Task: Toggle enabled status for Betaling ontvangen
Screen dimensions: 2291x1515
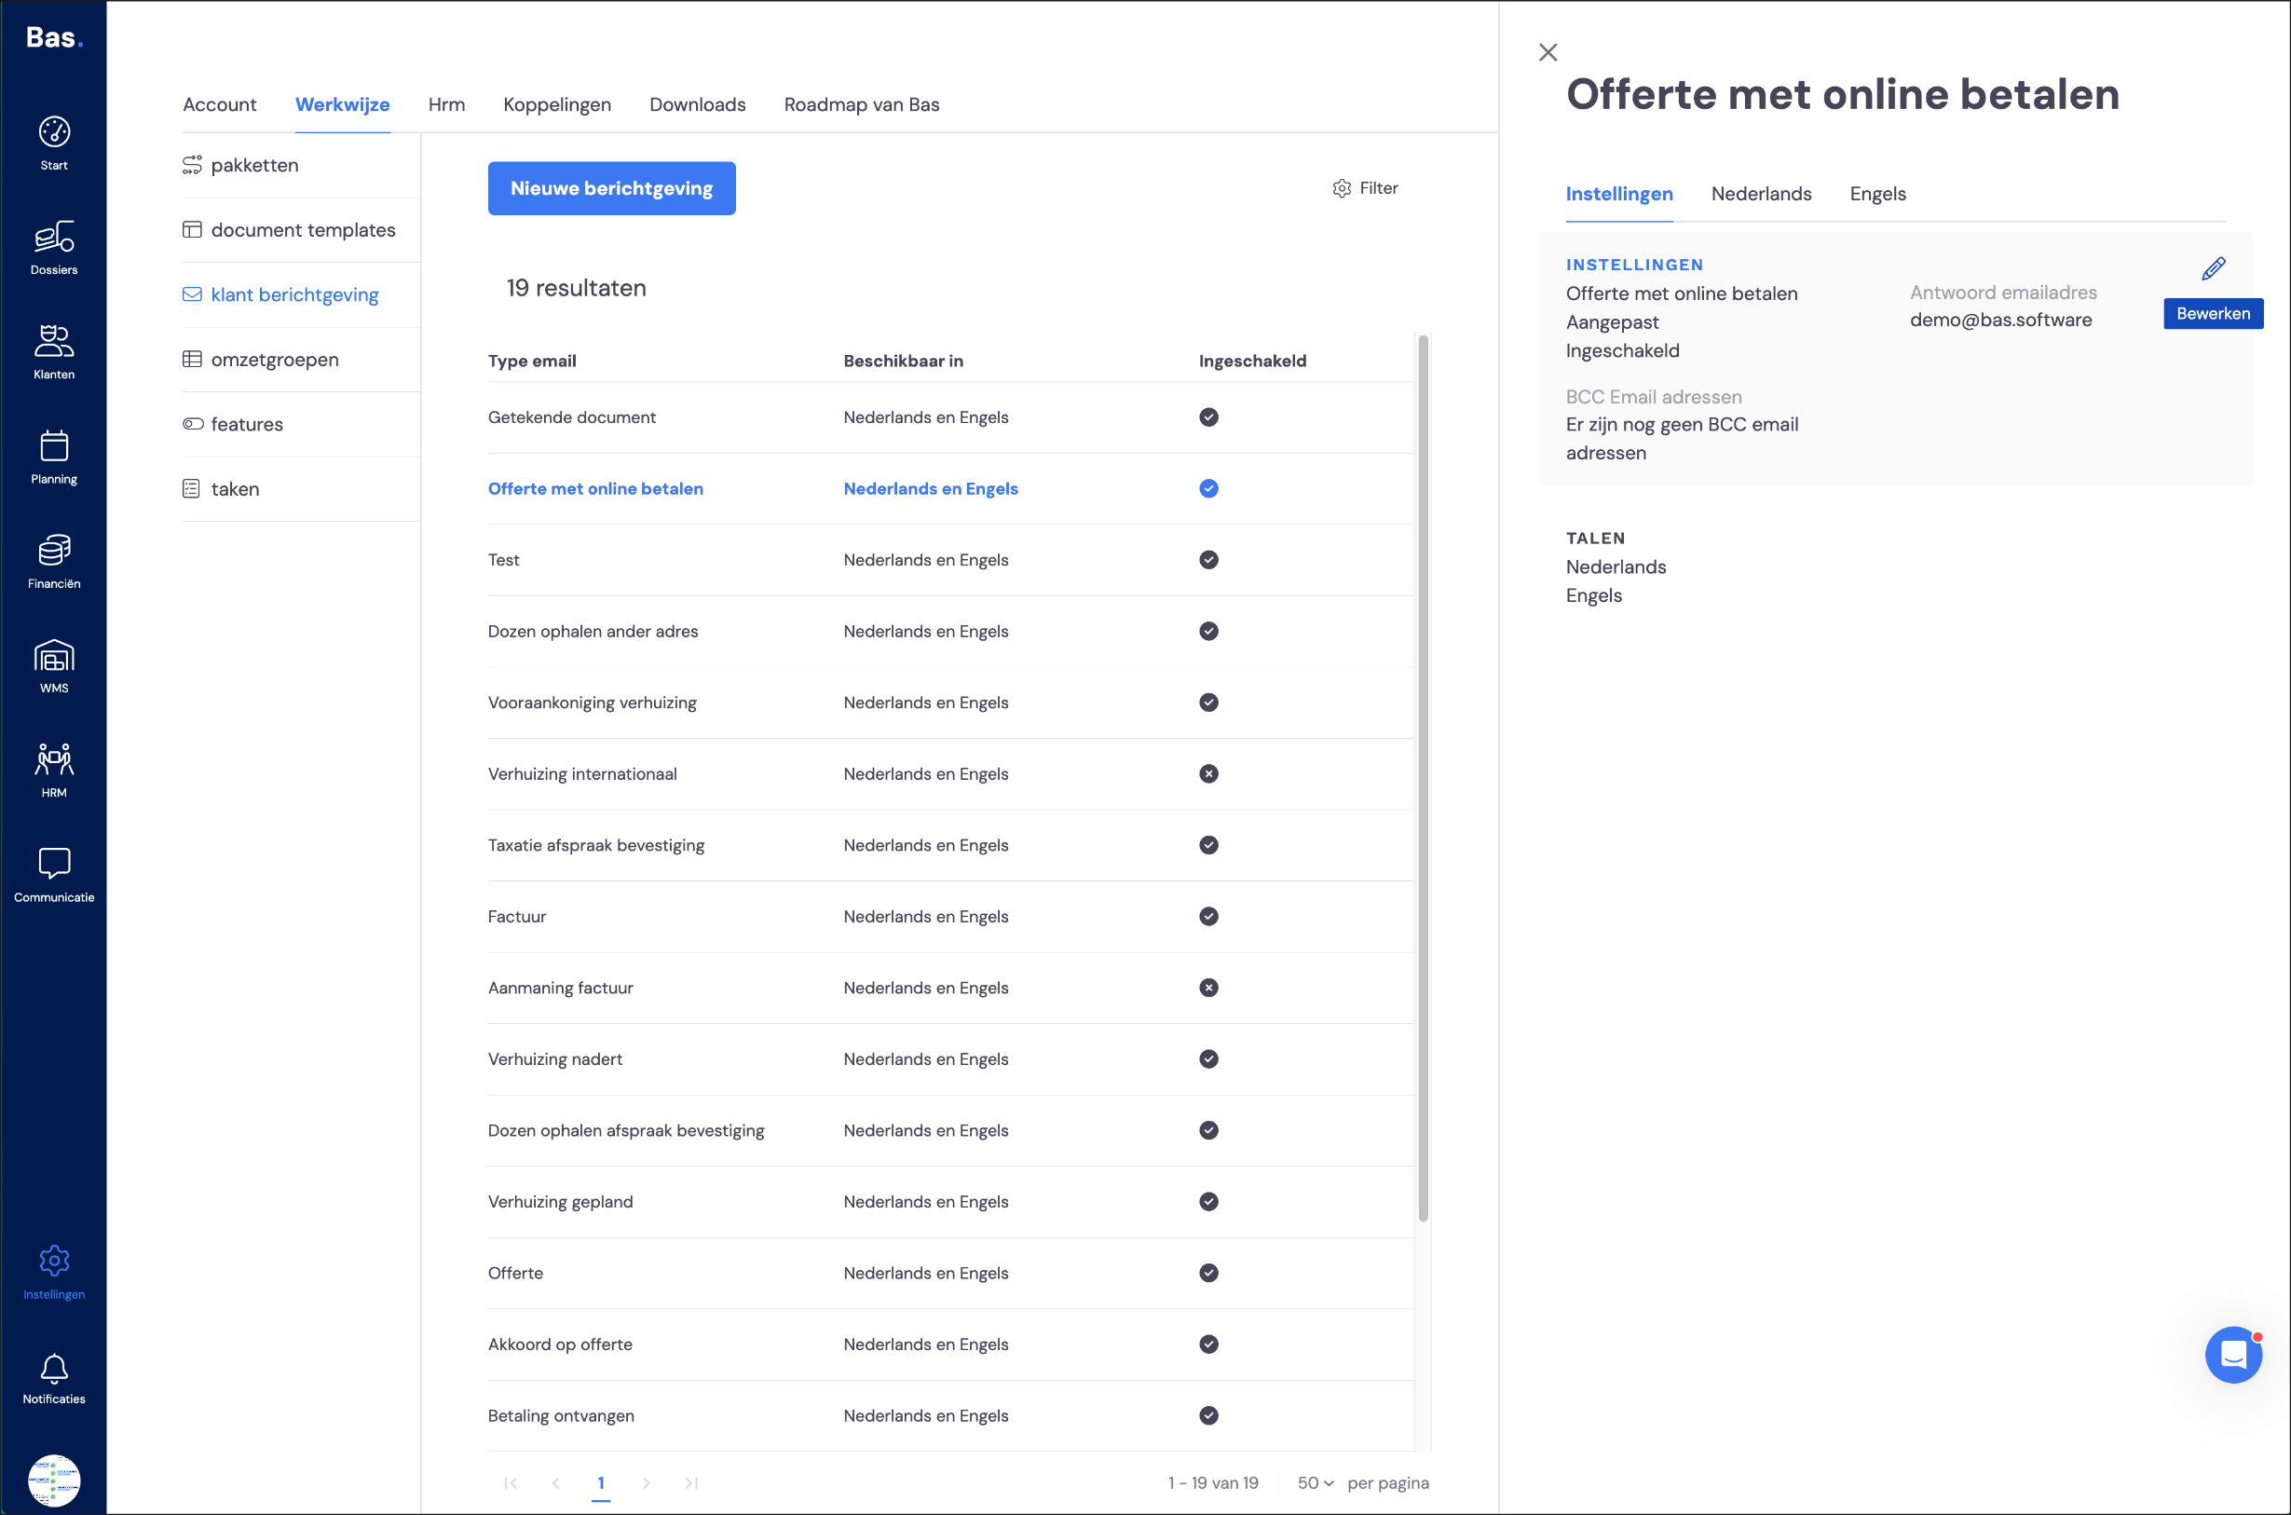Action: point(1208,1415)
